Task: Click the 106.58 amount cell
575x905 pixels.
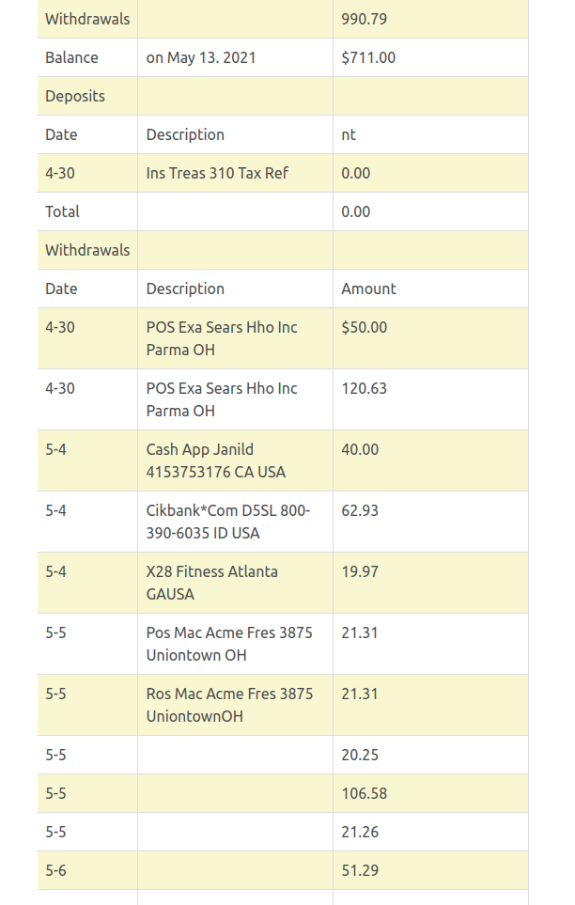Action: (x=364, y=793)
